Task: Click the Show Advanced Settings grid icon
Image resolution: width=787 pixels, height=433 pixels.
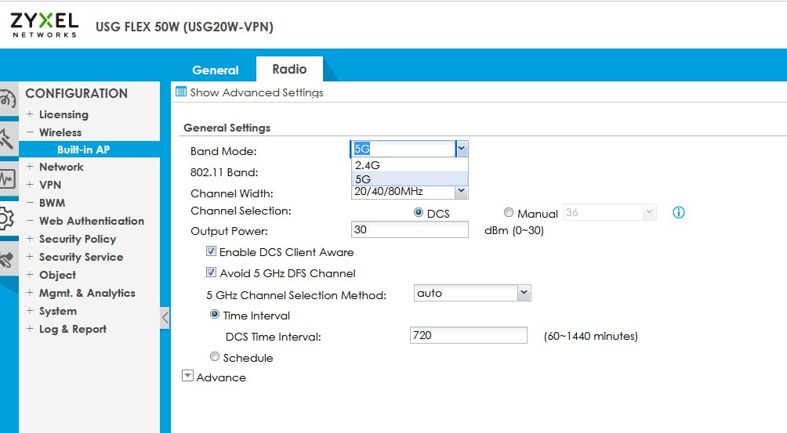Action: [x=181, y=92]
